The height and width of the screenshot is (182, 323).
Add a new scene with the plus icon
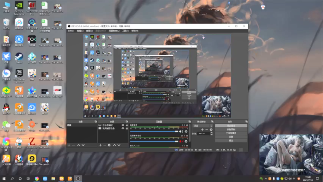69,145
